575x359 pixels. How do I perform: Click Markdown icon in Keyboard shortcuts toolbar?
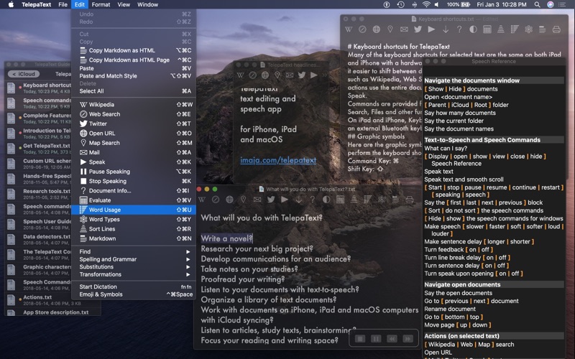[543, 29]
